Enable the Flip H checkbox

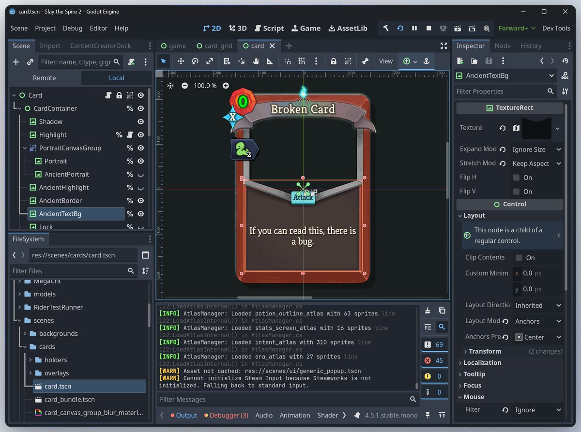pyautogui.click(x=517, y=178)
